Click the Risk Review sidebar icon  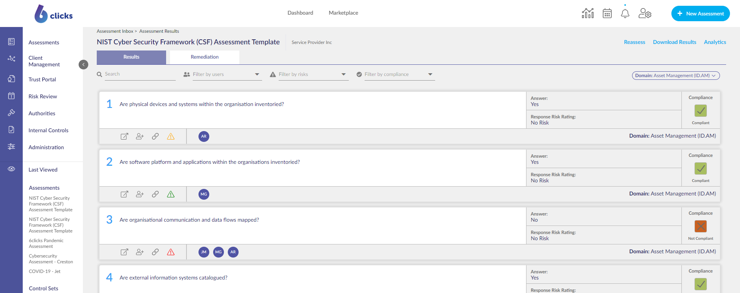(12, 96)
